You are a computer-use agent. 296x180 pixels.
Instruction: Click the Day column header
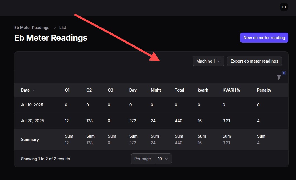point(133,90)
